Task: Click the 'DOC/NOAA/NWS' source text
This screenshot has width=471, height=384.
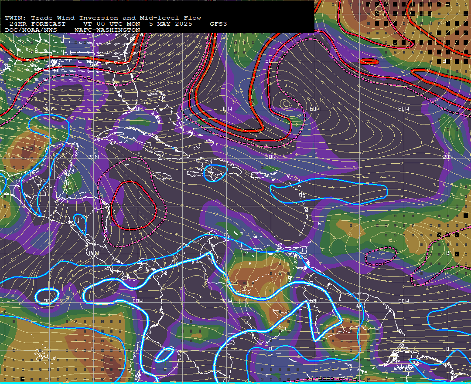Action: (31, 30)
